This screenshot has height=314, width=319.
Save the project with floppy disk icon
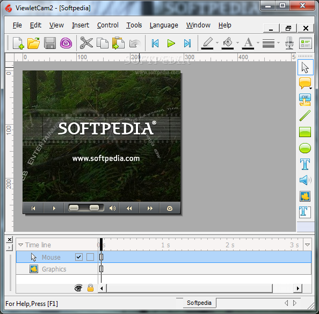click(49, 43)
